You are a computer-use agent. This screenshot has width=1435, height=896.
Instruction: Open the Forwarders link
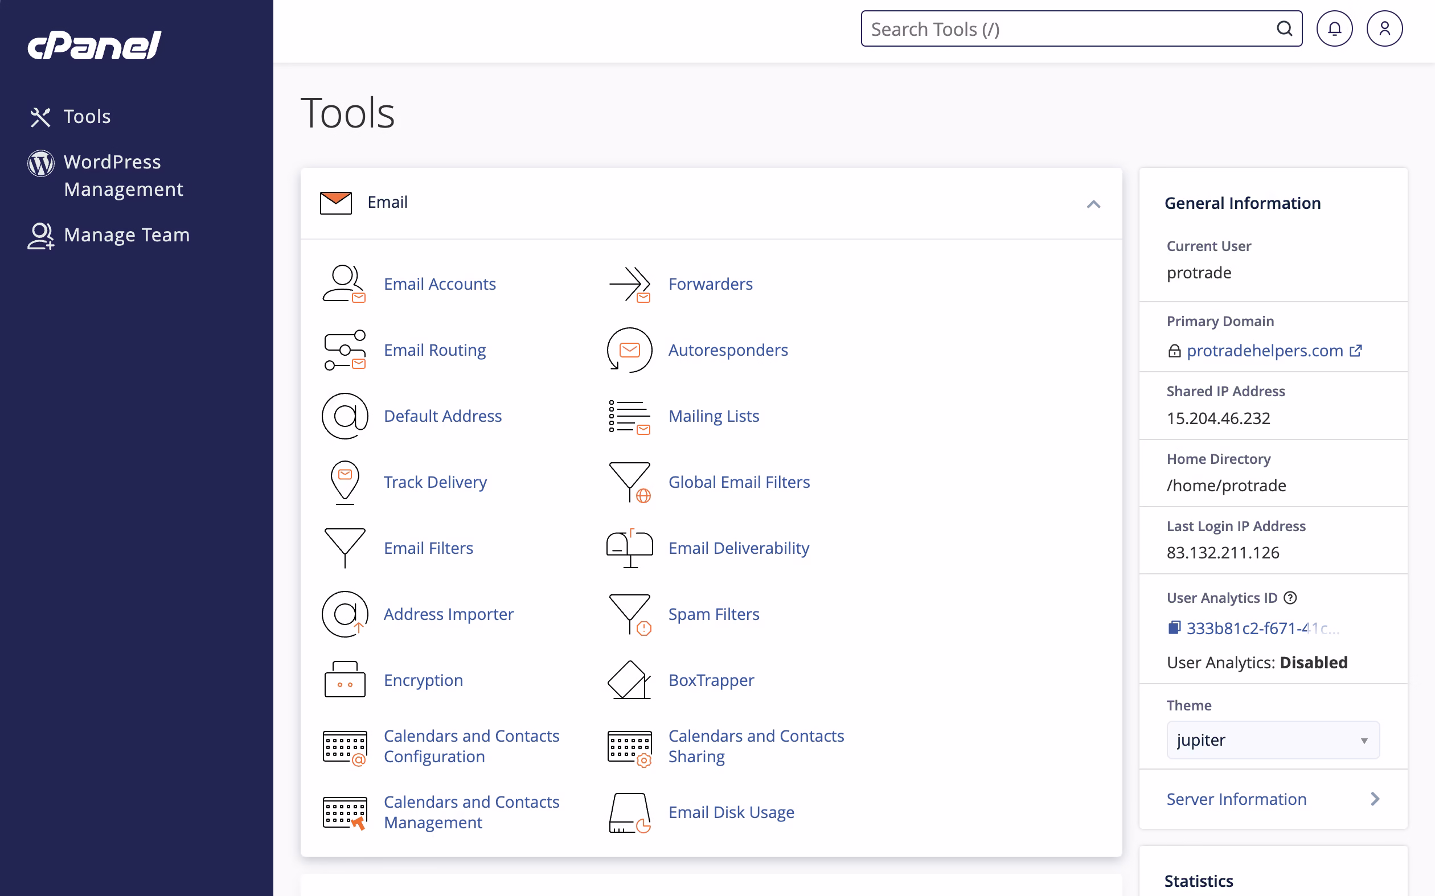[711, 284]
